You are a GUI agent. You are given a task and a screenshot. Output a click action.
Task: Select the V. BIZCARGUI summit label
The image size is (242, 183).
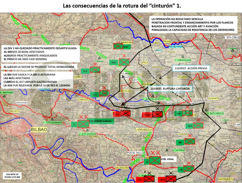point(215,113)
